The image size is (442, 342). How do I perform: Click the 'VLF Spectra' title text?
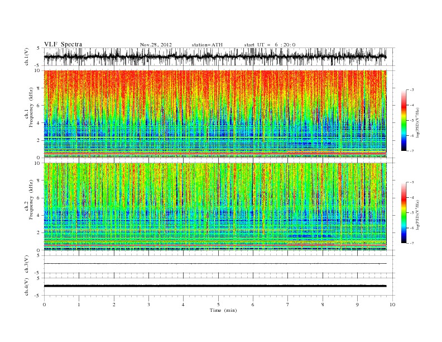[63, 44]
